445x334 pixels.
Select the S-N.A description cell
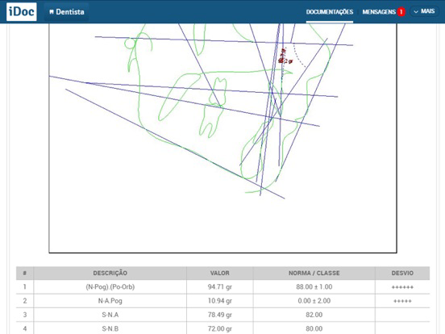[110, 315]
